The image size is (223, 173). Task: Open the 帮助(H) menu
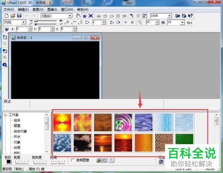83,10
